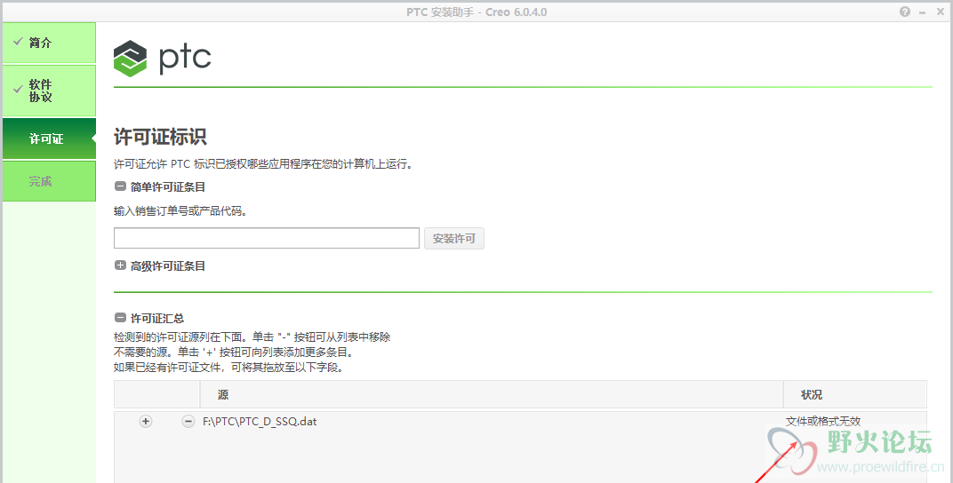Close the PTC installer window
Image resolution: width=953 pixels, height=483 pixels.
click(941, 12)
